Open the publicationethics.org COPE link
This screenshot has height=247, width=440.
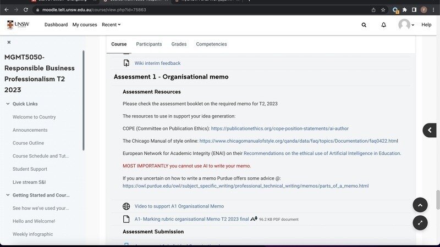(280, 128)
